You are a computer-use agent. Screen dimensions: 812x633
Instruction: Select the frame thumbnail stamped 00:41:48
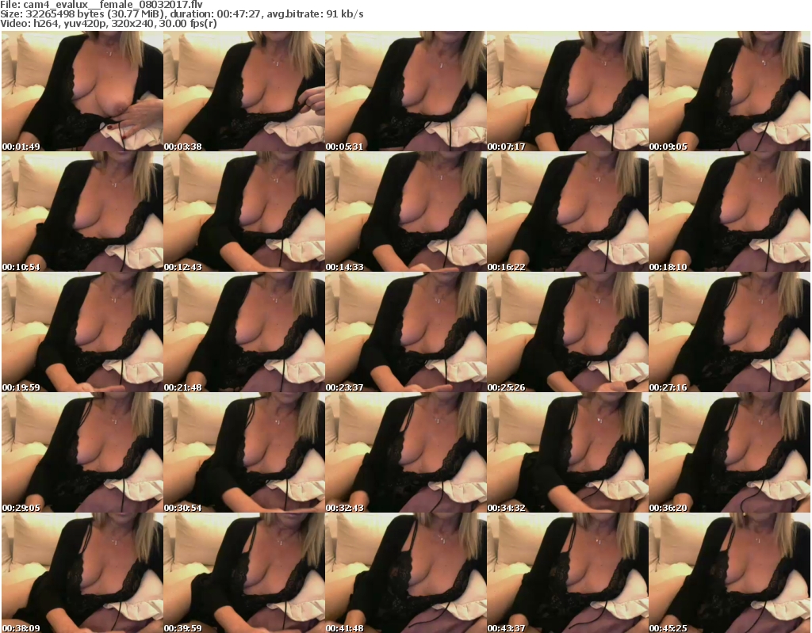(x=406, y=573)
